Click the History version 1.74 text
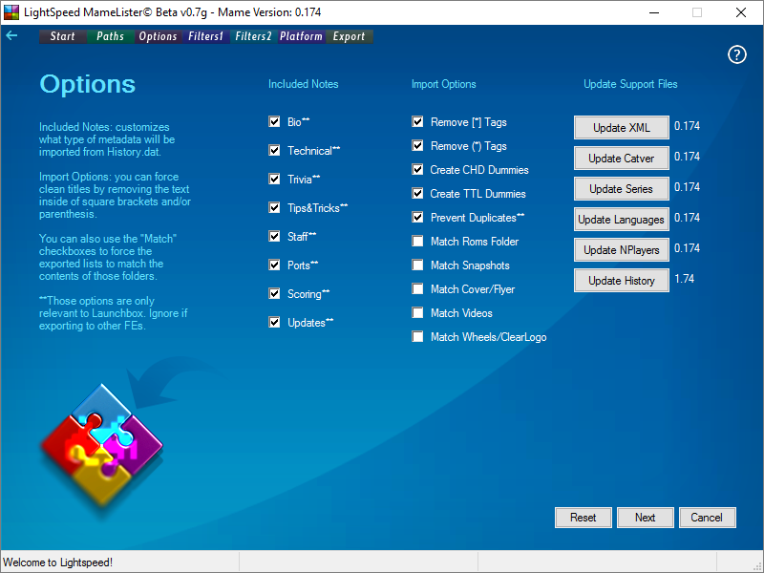Screen dimensions: 764x573 coord(684,279)
